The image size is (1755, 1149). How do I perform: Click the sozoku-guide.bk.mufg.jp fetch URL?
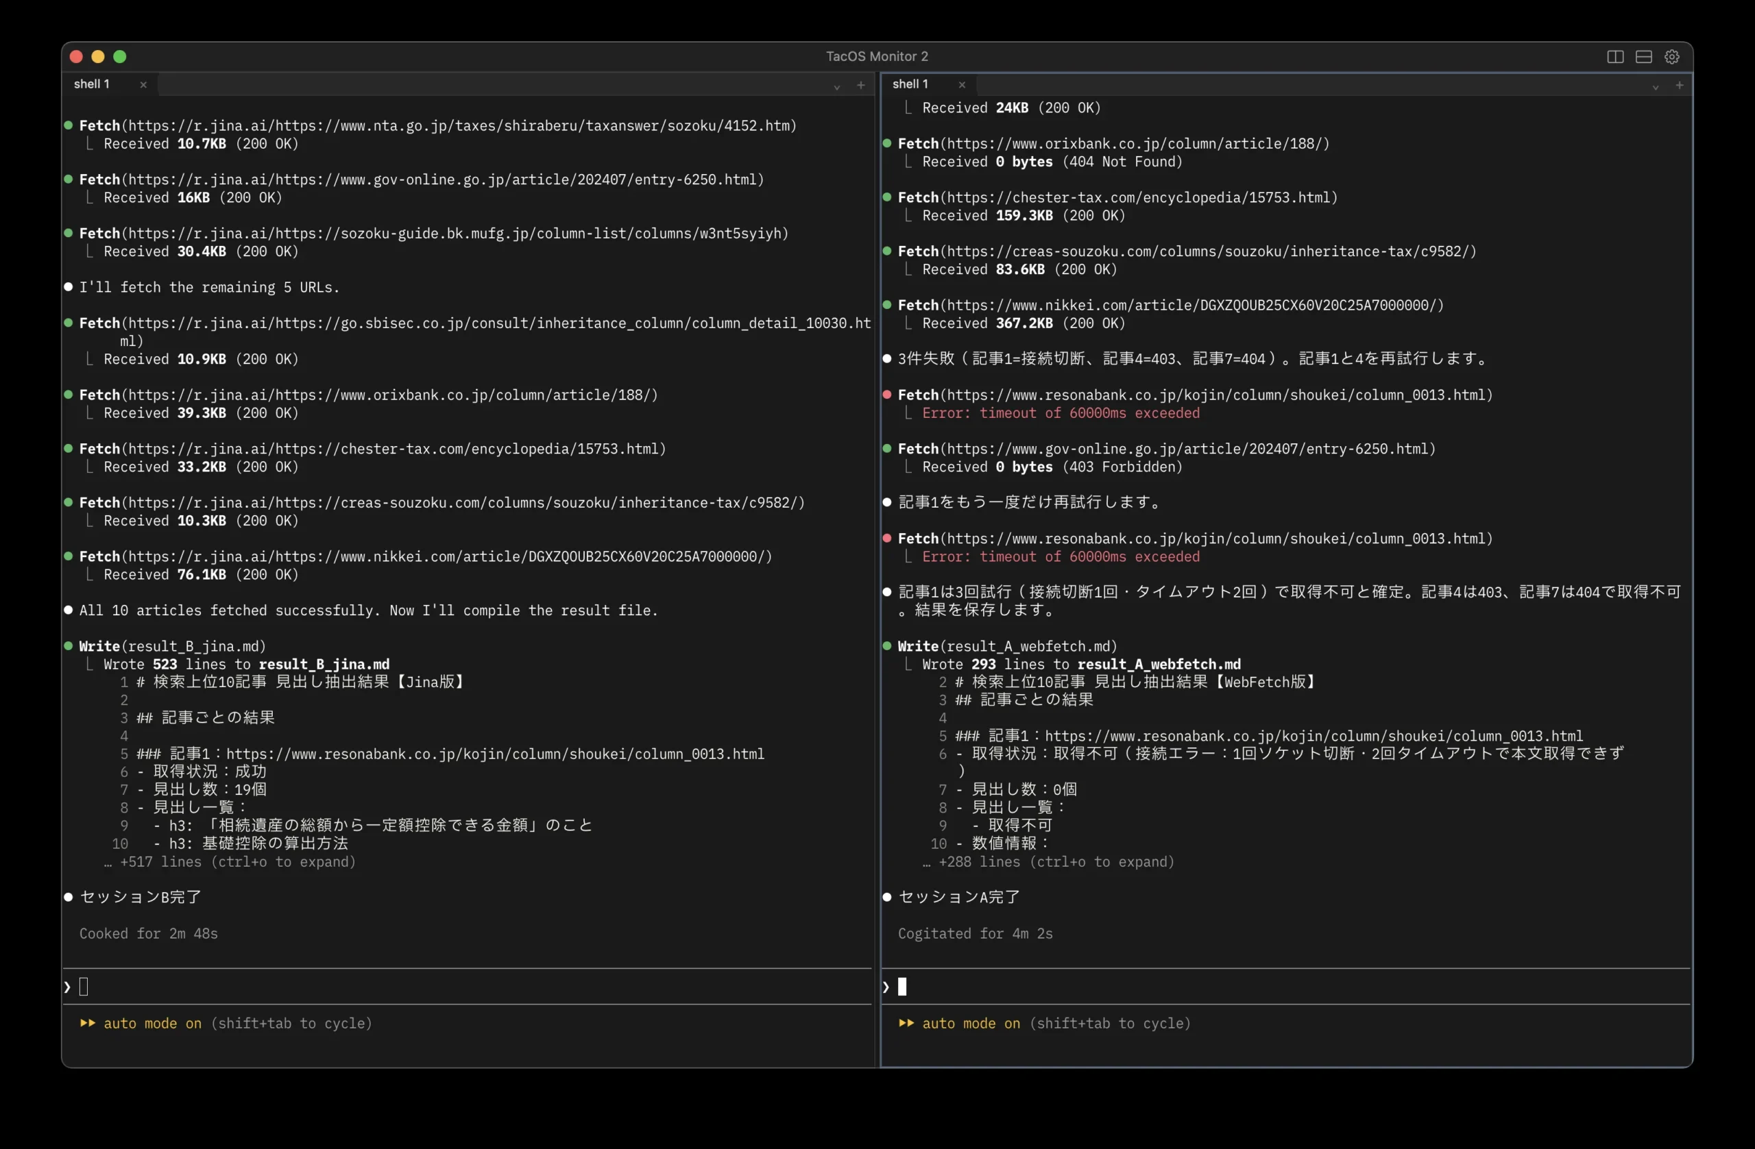click(x=455, y=234)
